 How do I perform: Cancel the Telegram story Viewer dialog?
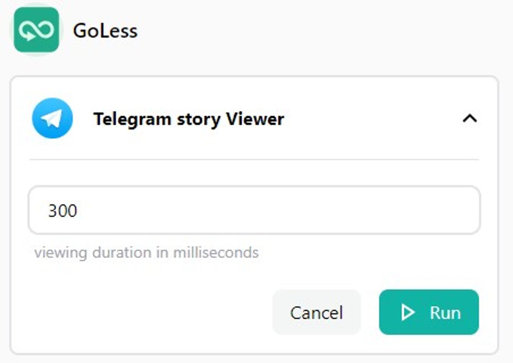(316, 313)
